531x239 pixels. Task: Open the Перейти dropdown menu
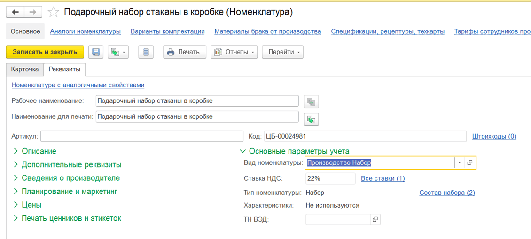click(x=282, y=52)
